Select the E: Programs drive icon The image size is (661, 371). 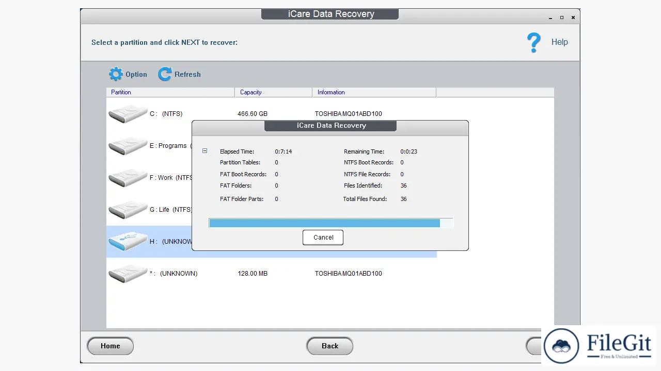(x=128, y=145)
